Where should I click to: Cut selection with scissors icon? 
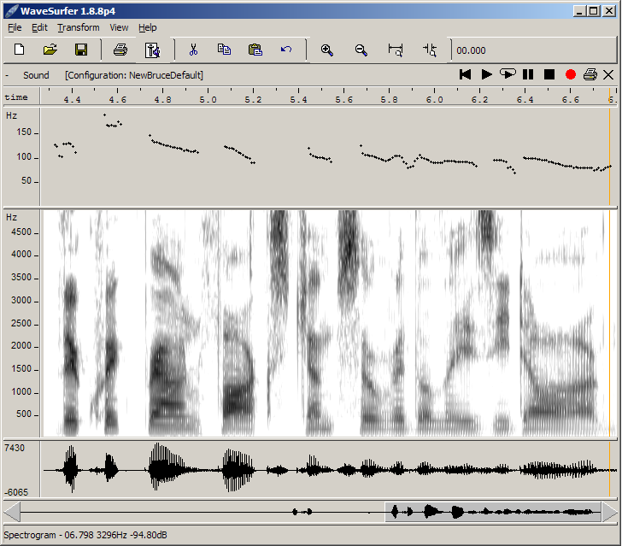[x=193, y=50]
